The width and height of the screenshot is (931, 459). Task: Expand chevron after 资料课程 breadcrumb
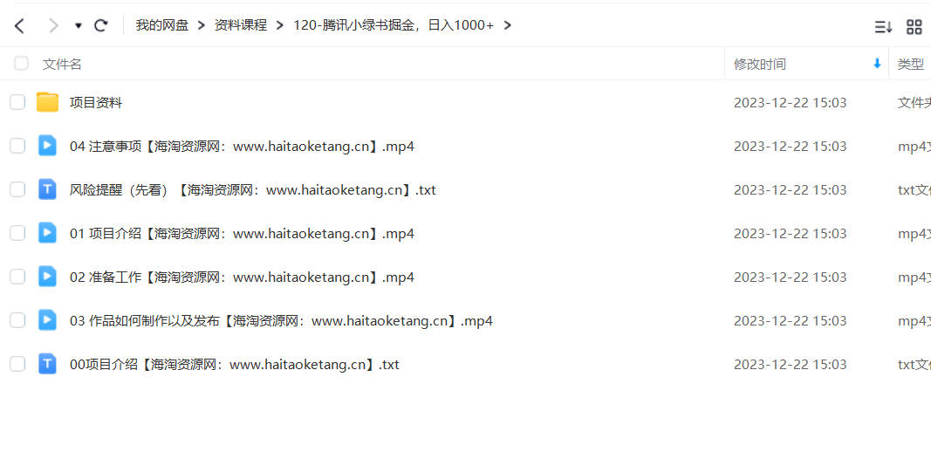(x=280, y=25)
